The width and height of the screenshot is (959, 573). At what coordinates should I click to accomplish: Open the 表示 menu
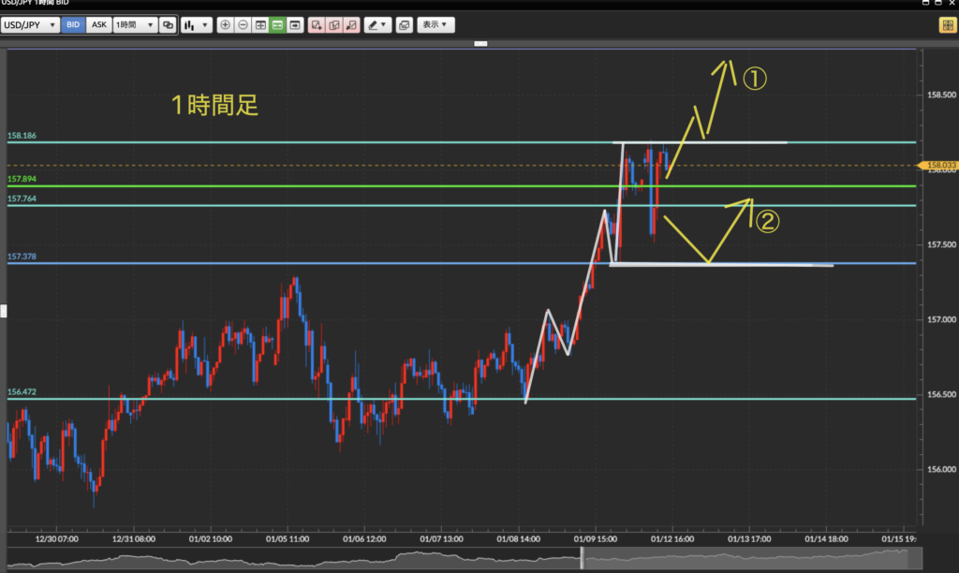[435, 25]
